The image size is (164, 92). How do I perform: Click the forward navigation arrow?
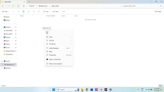tap(8, 6)
